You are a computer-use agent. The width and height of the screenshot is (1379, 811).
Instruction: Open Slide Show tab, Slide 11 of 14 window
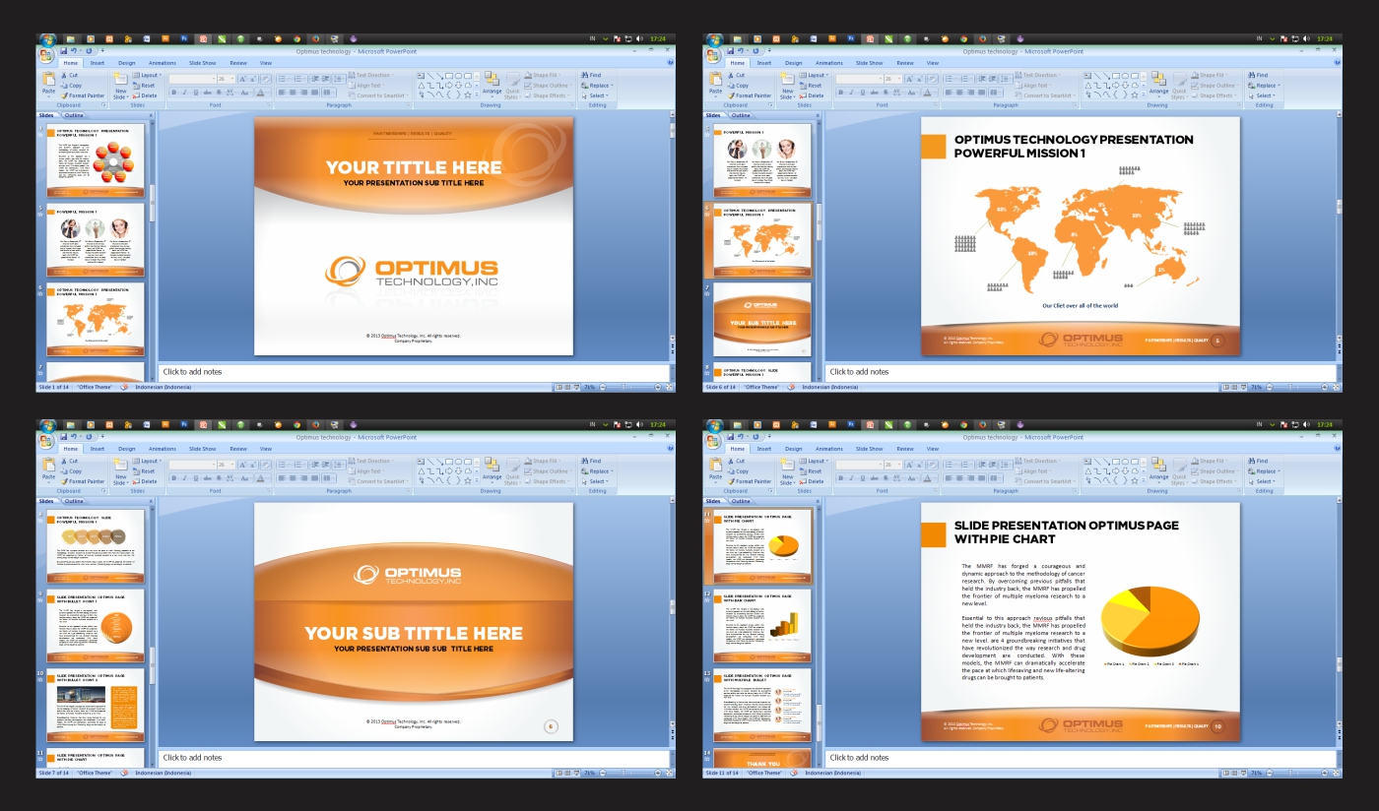point(870,449)
